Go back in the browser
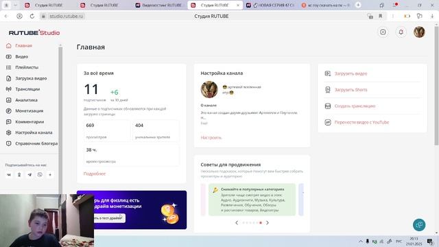 [6, 16]
